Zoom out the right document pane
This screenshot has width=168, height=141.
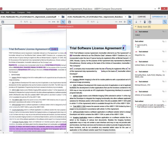116,22
